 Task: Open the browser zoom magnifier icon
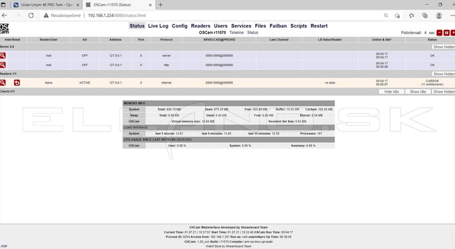(x=386, y=16)
